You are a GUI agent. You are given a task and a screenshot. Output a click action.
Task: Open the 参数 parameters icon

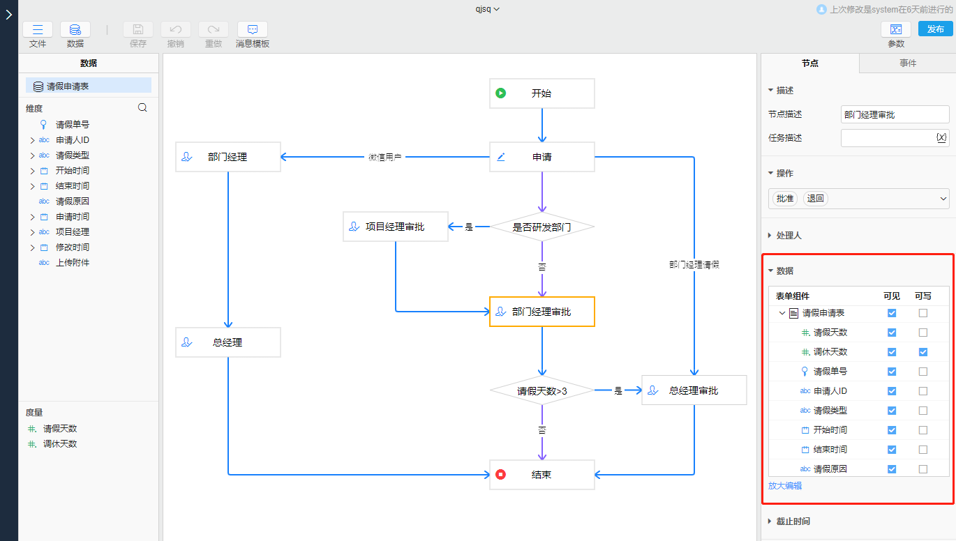point(896,30)
